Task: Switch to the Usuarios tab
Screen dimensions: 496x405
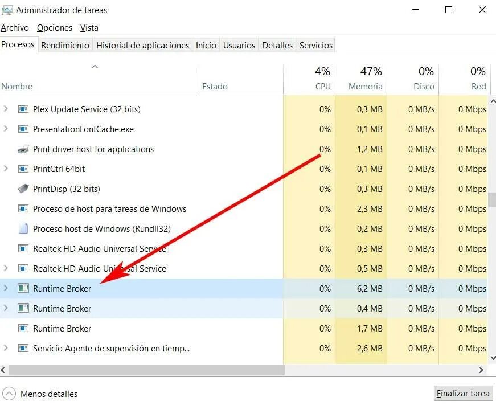Action: 239,45
